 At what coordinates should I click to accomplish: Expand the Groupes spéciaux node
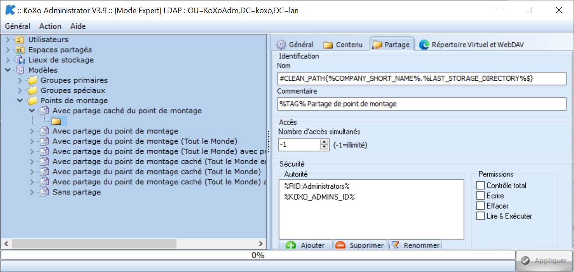tap(20, 91)
